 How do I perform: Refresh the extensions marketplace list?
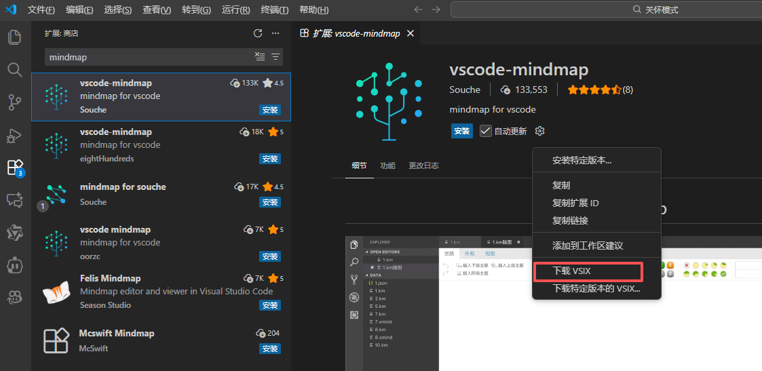pos(258,33)
